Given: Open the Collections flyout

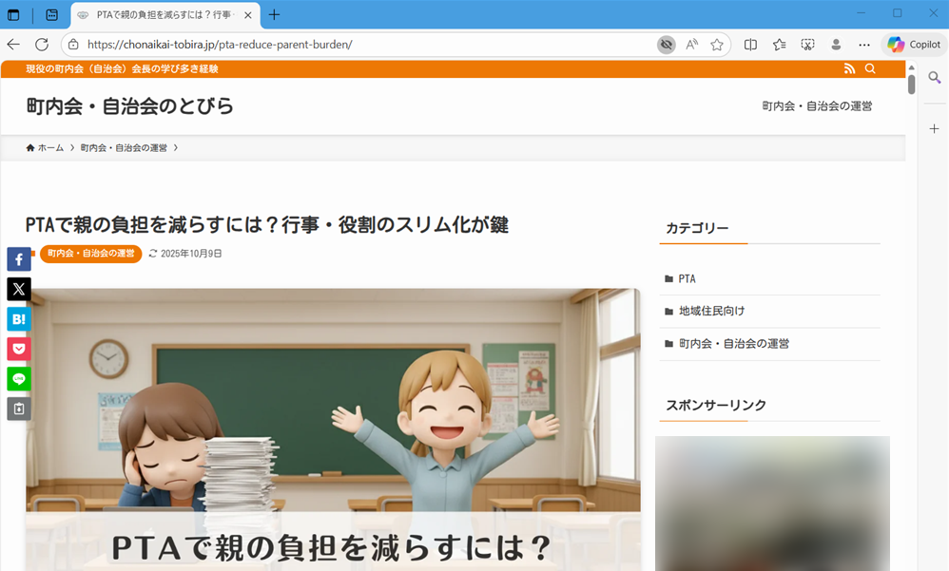Looking at the screenshot, I should coord(780,44).
